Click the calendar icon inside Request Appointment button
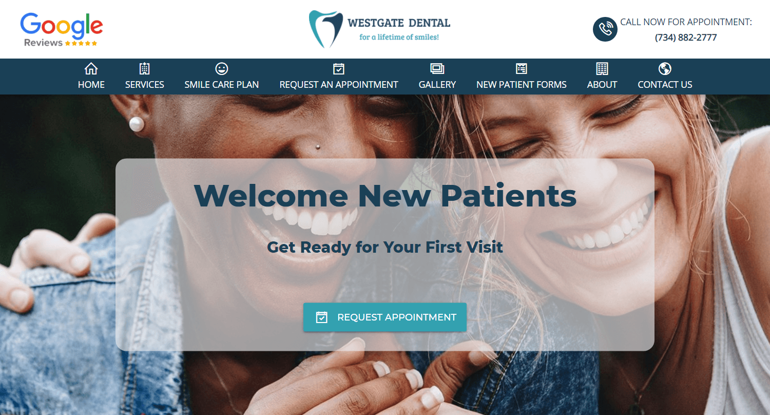770x415 pixels. pos(321,317)
